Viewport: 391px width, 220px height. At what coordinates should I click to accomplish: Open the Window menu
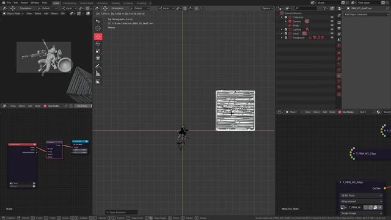point(35,2)
